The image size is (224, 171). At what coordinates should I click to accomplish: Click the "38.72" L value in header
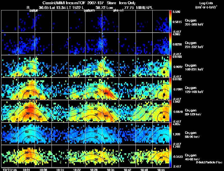point(101,8)
